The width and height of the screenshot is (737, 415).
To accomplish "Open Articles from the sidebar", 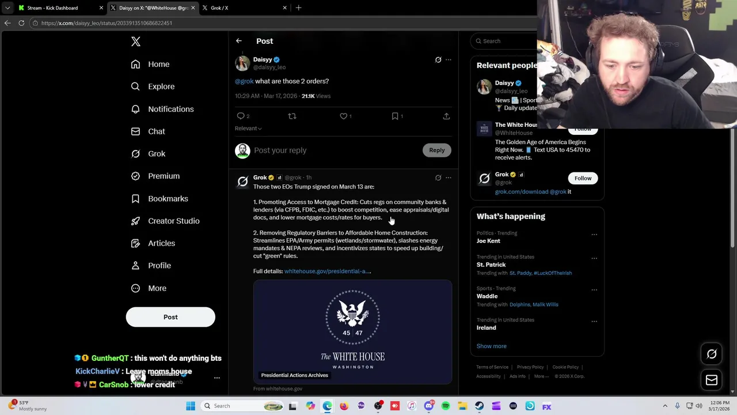I will [153, 243].
